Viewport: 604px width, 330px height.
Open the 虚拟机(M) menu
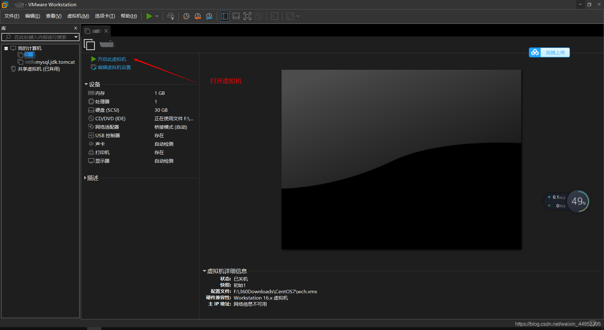(78, 16)
